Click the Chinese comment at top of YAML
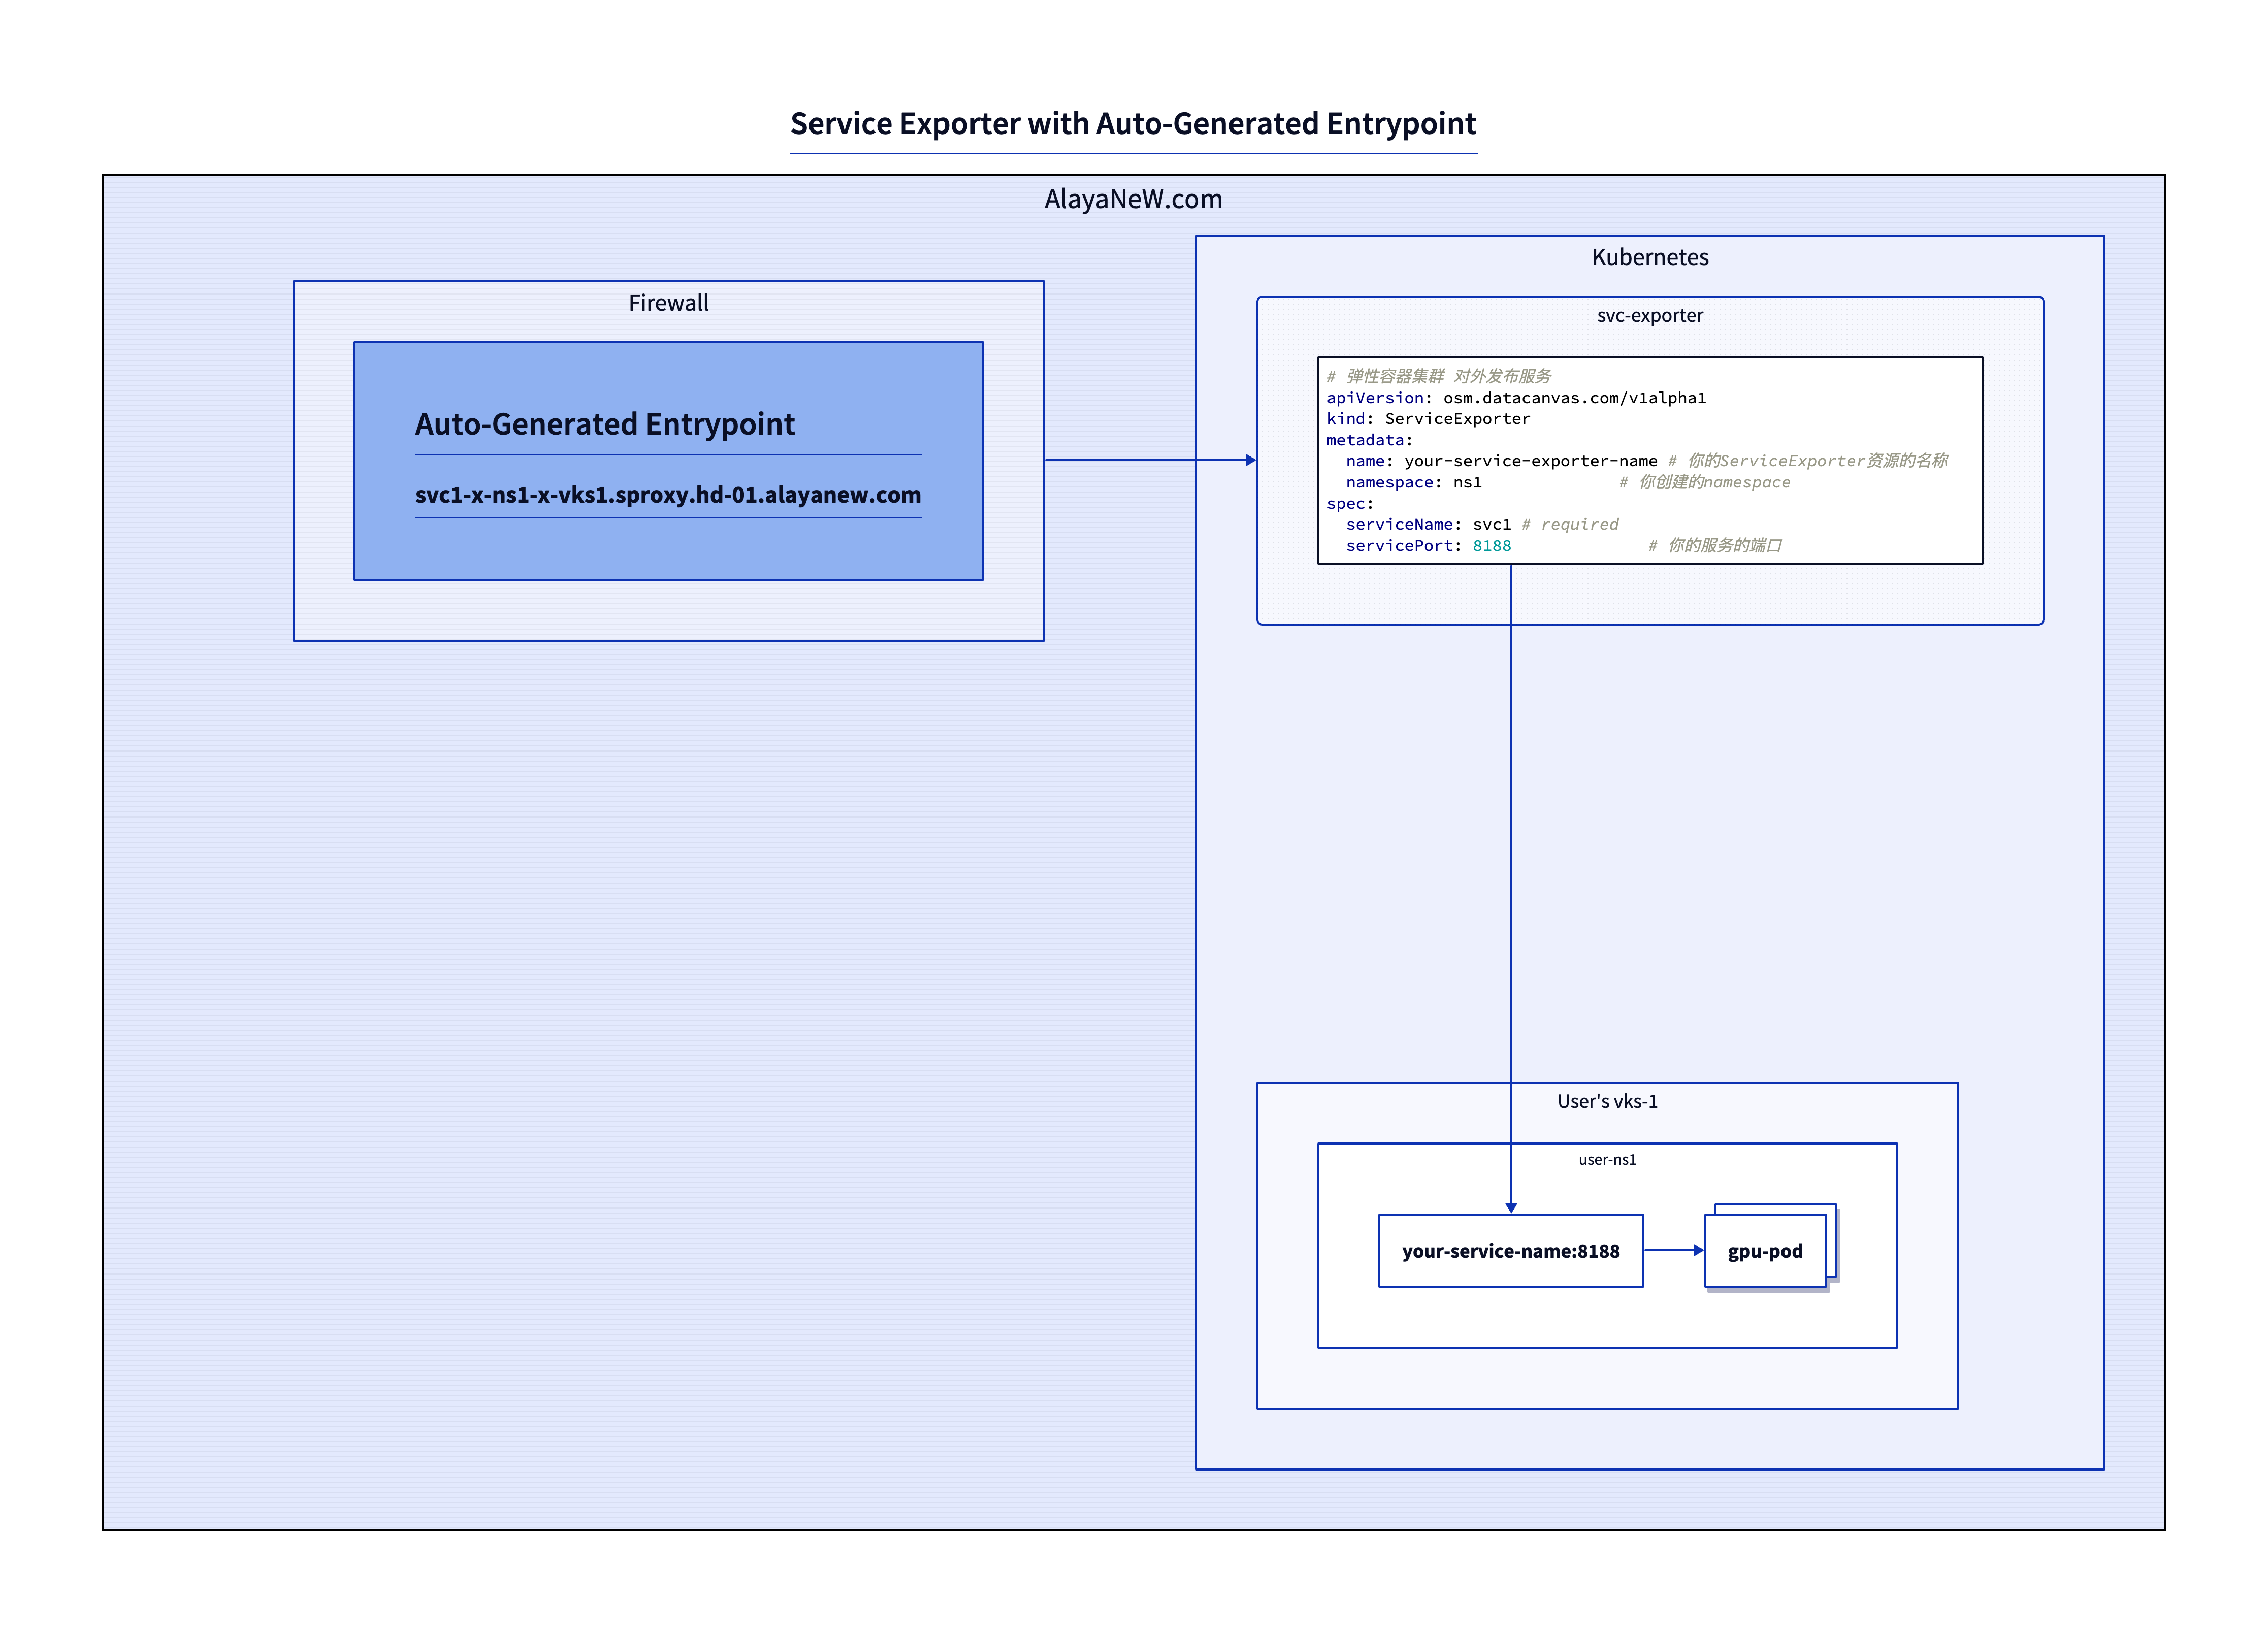 point(1439,377)
